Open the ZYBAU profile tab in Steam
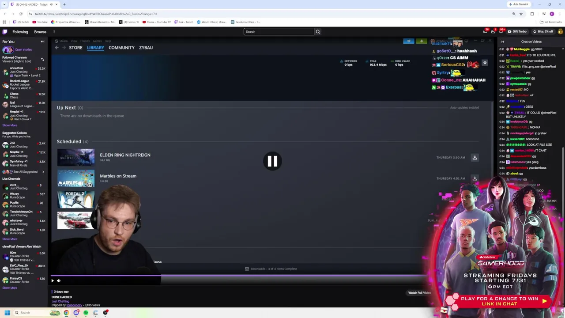This screenshot has width=565, height=318. 146,48
